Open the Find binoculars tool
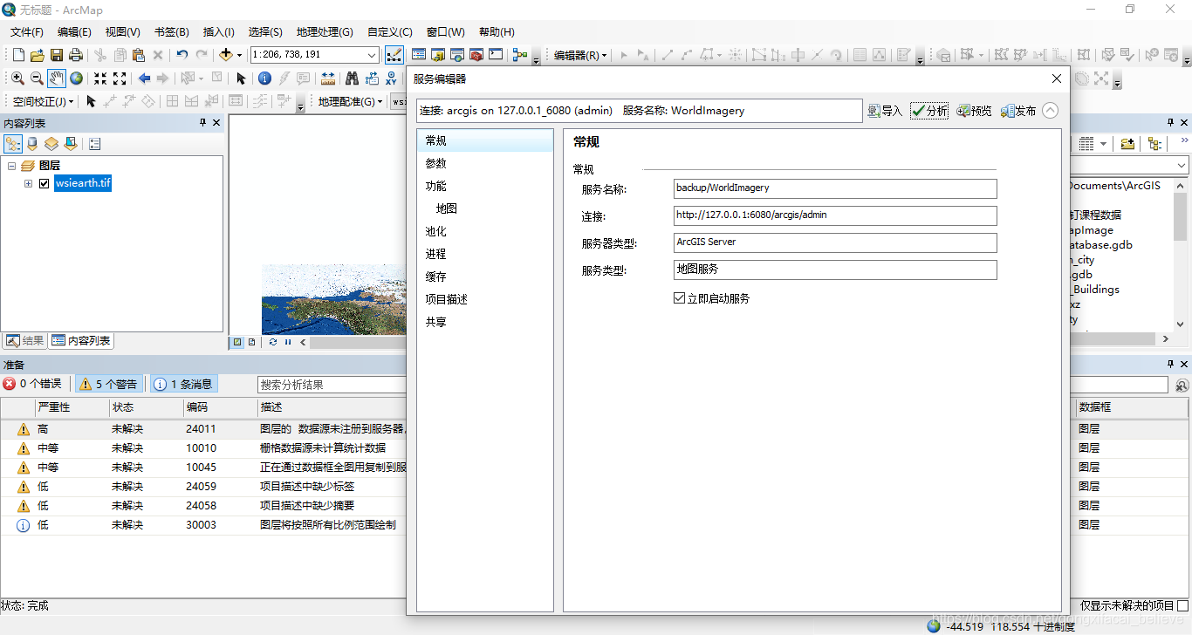1192x635 pixels. pos(352,79)
